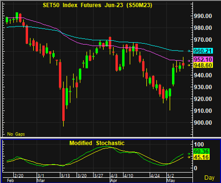Click the 900.00 price level on scale

pyautogui.click(x=203, y=123)
